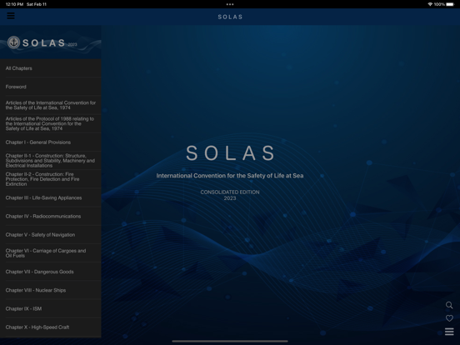The height and width of the screenshot is (345, 460).
Task: Open Chapter II-2 Fire Protection chapter
Action: (51, 179)
